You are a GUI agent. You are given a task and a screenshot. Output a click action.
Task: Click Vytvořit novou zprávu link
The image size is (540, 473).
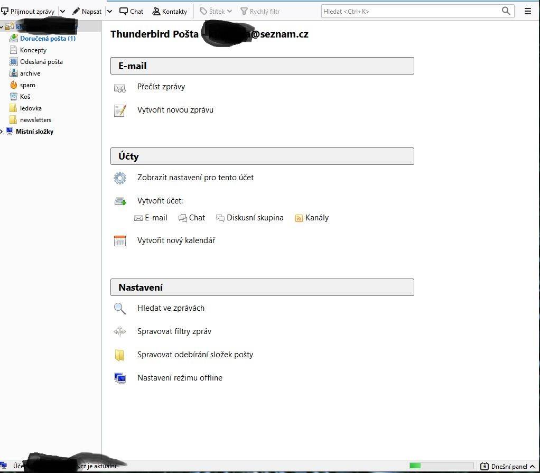click(175, 110)
